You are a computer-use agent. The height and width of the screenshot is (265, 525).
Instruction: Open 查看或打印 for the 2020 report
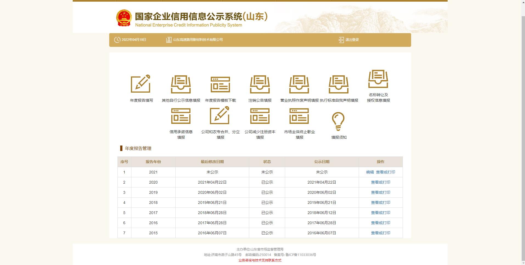pos(380,182)
